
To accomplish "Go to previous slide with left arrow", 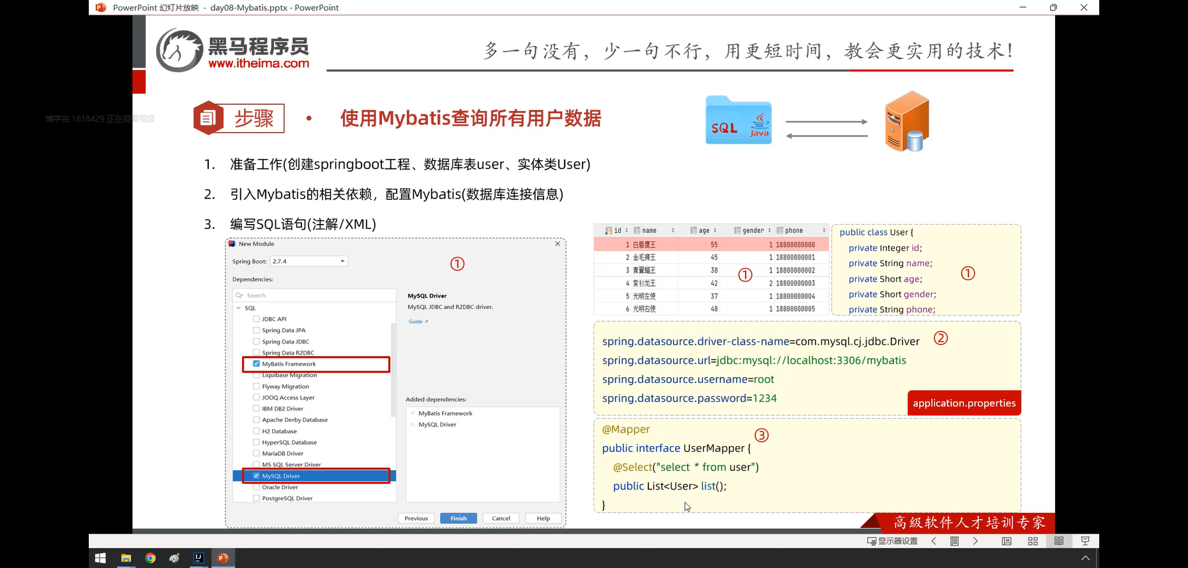I will click(x=934, y=541).
